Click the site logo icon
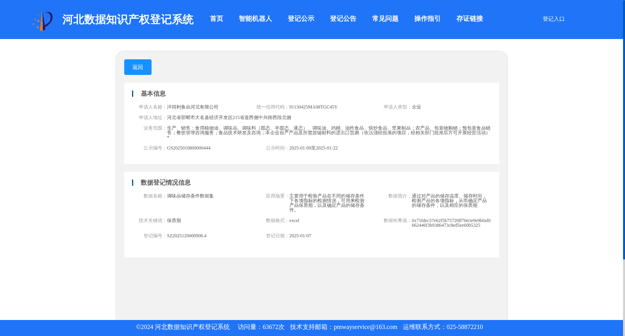The height and width of the screenshot is (336, 625). (x=43, y=21)
